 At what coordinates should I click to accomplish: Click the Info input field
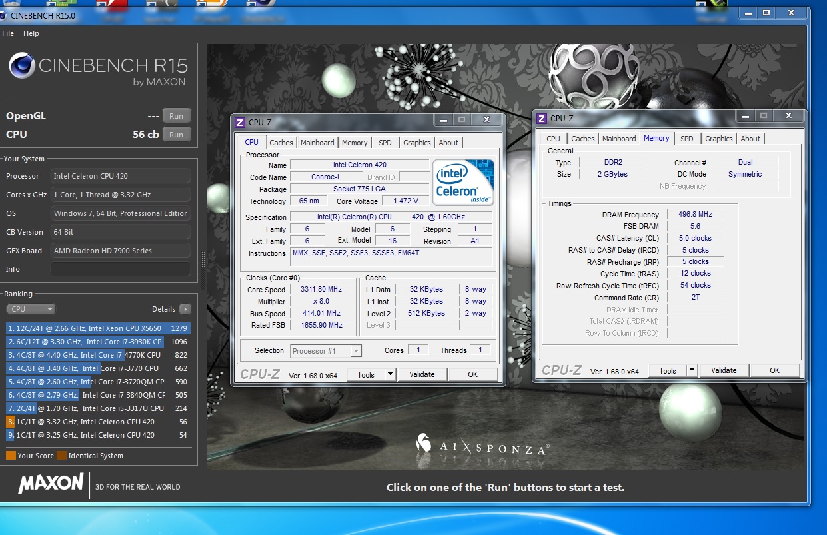pyautogui.click(x=121, y=269)
